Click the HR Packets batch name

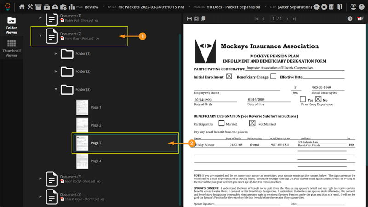pos(151,7)
